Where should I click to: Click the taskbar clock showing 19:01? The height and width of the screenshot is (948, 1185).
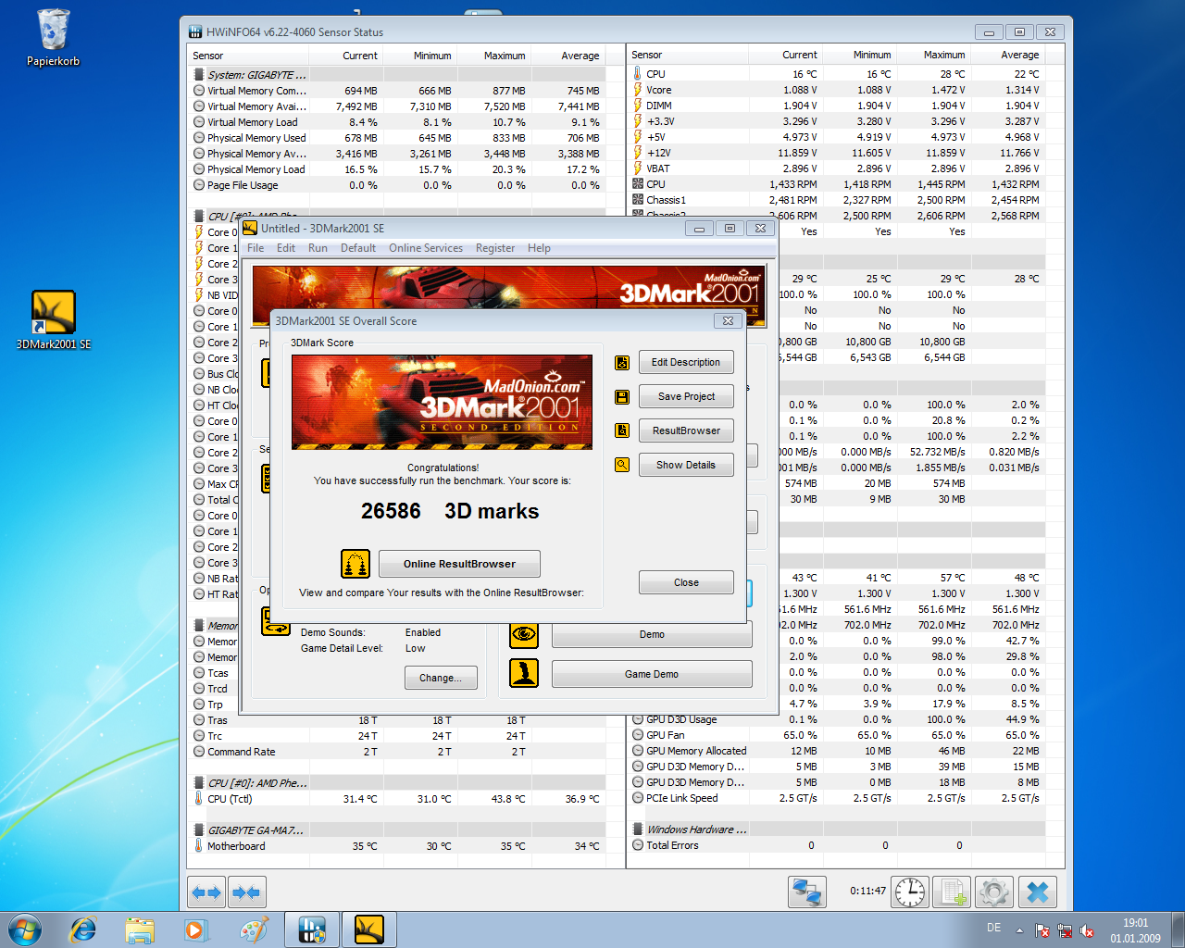[x=1136, y=930]
